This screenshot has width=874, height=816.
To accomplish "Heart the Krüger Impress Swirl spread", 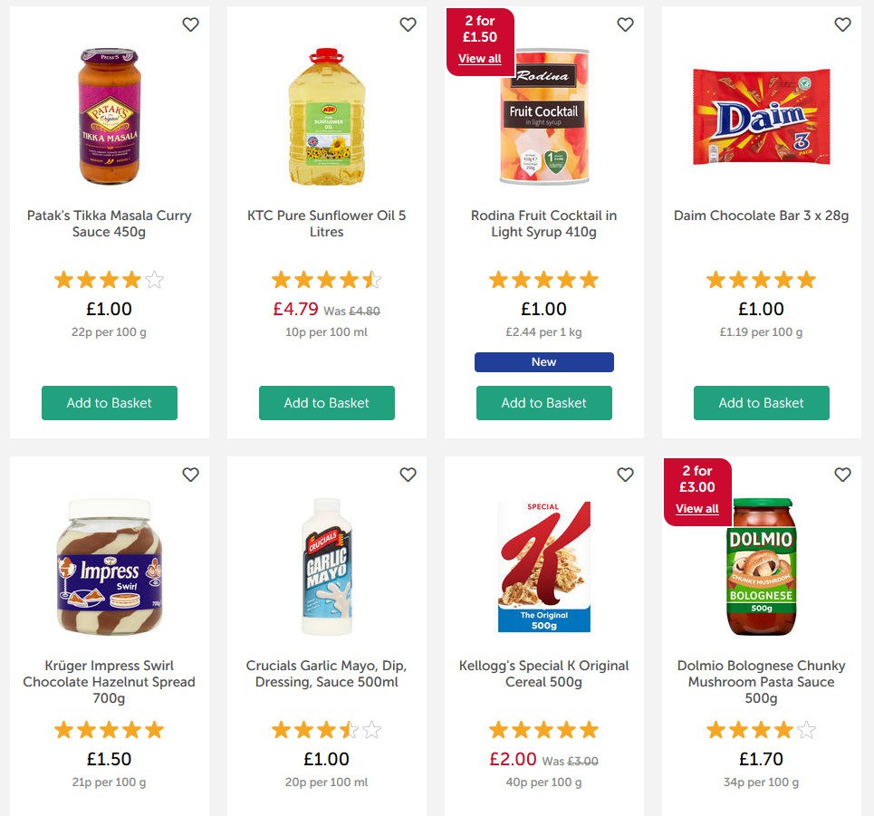I will 190,475.
